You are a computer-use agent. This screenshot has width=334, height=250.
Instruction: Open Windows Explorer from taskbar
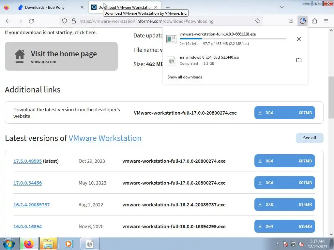49,244
